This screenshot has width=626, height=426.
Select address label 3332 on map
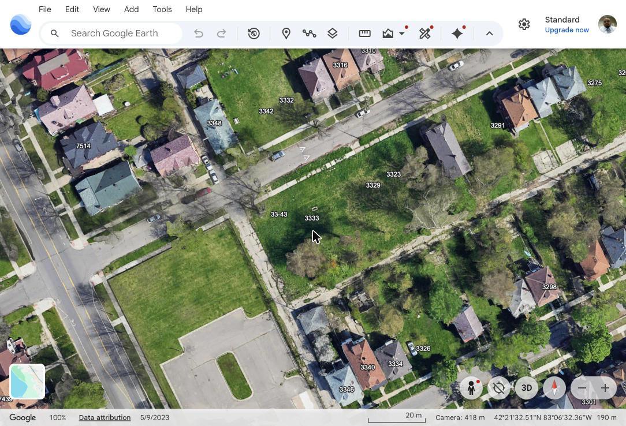click(286, 100)
